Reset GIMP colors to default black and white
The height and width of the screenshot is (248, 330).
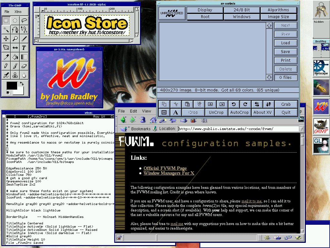click(x=8, y=92)
